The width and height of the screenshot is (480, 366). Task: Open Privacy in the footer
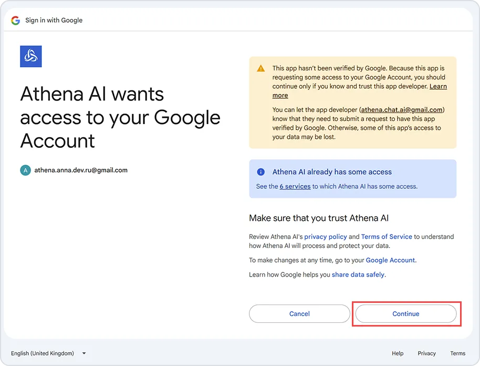pos(426,353)
